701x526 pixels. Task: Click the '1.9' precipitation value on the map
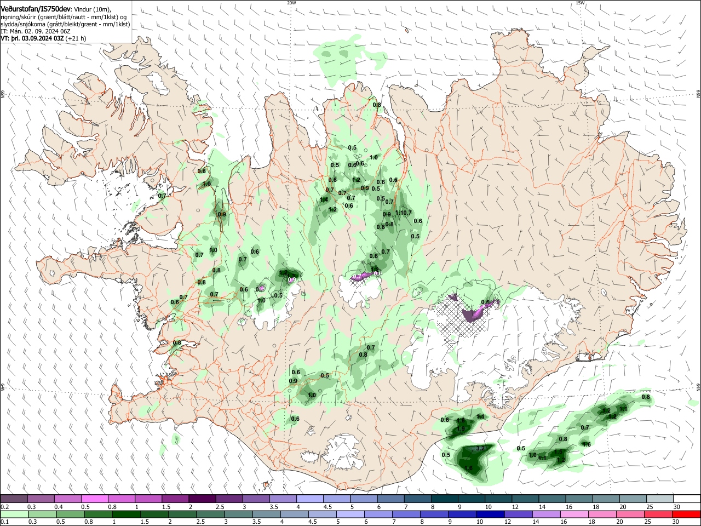pos(461,429)
